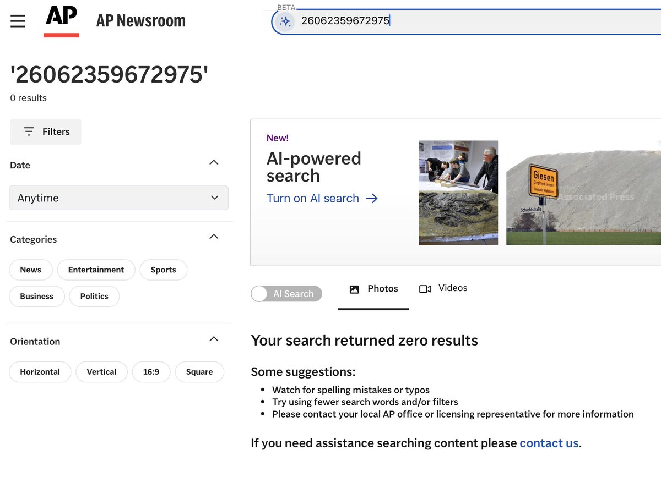Click the BETA label above search bar

coord(286,7)
